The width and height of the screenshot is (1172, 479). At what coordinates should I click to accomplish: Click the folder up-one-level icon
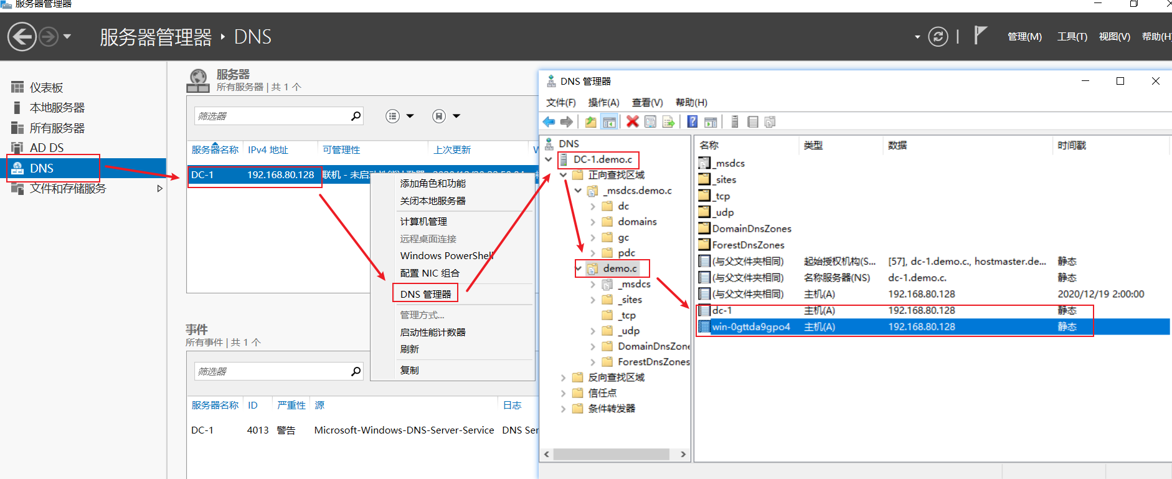(590, 122)
